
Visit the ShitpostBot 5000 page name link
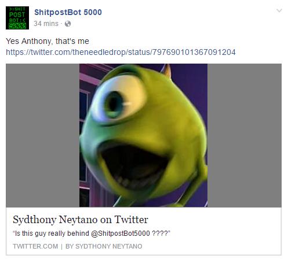68,12
